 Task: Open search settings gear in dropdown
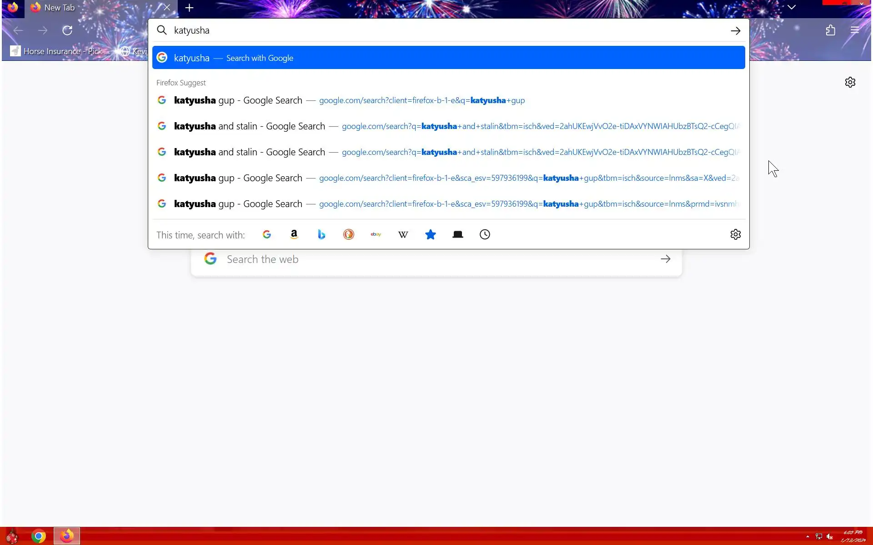(x=735, y=234)
